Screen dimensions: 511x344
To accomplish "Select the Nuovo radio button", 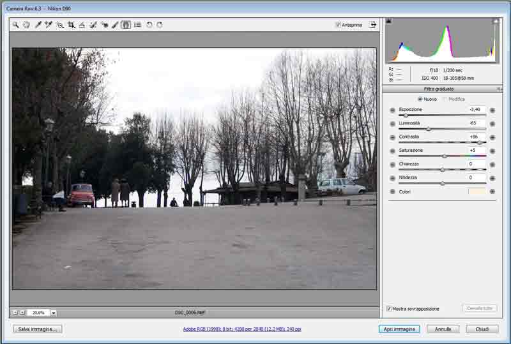I will [x=420, y=99].
